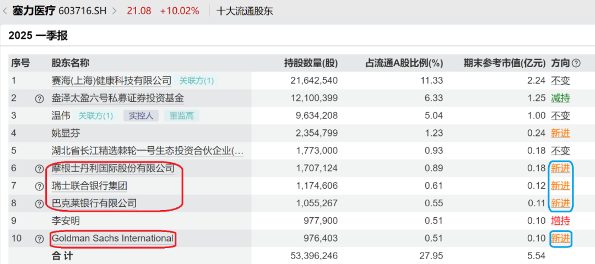Click 序号 column header
The width and height of the screenshot is (595, 264).
click(x=20, y=63)
